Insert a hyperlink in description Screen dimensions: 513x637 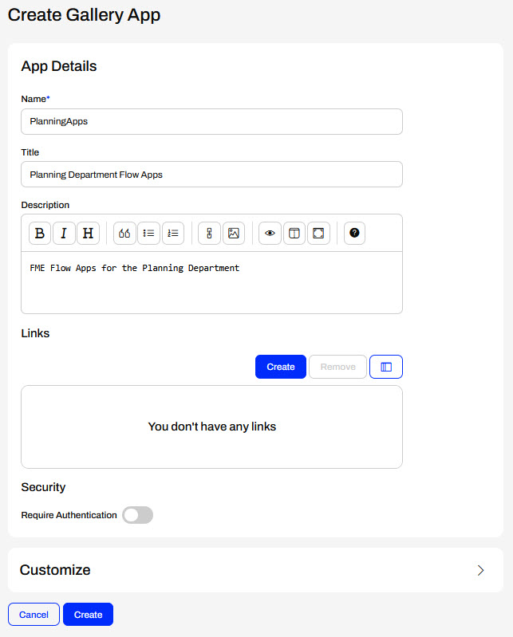click(209, 233)
